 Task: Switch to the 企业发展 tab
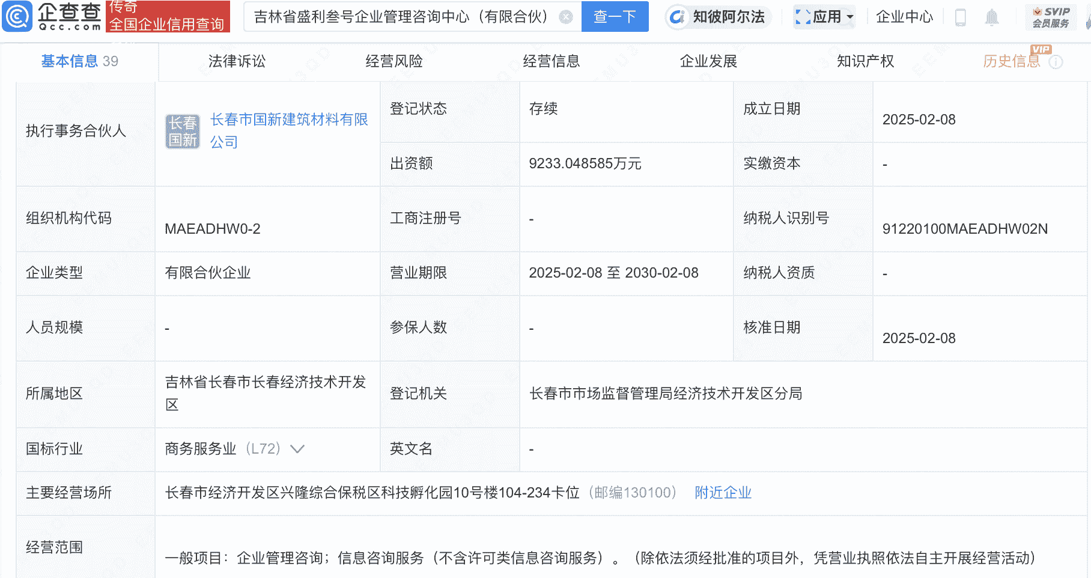pyautogui.click(x=709, y=61)
